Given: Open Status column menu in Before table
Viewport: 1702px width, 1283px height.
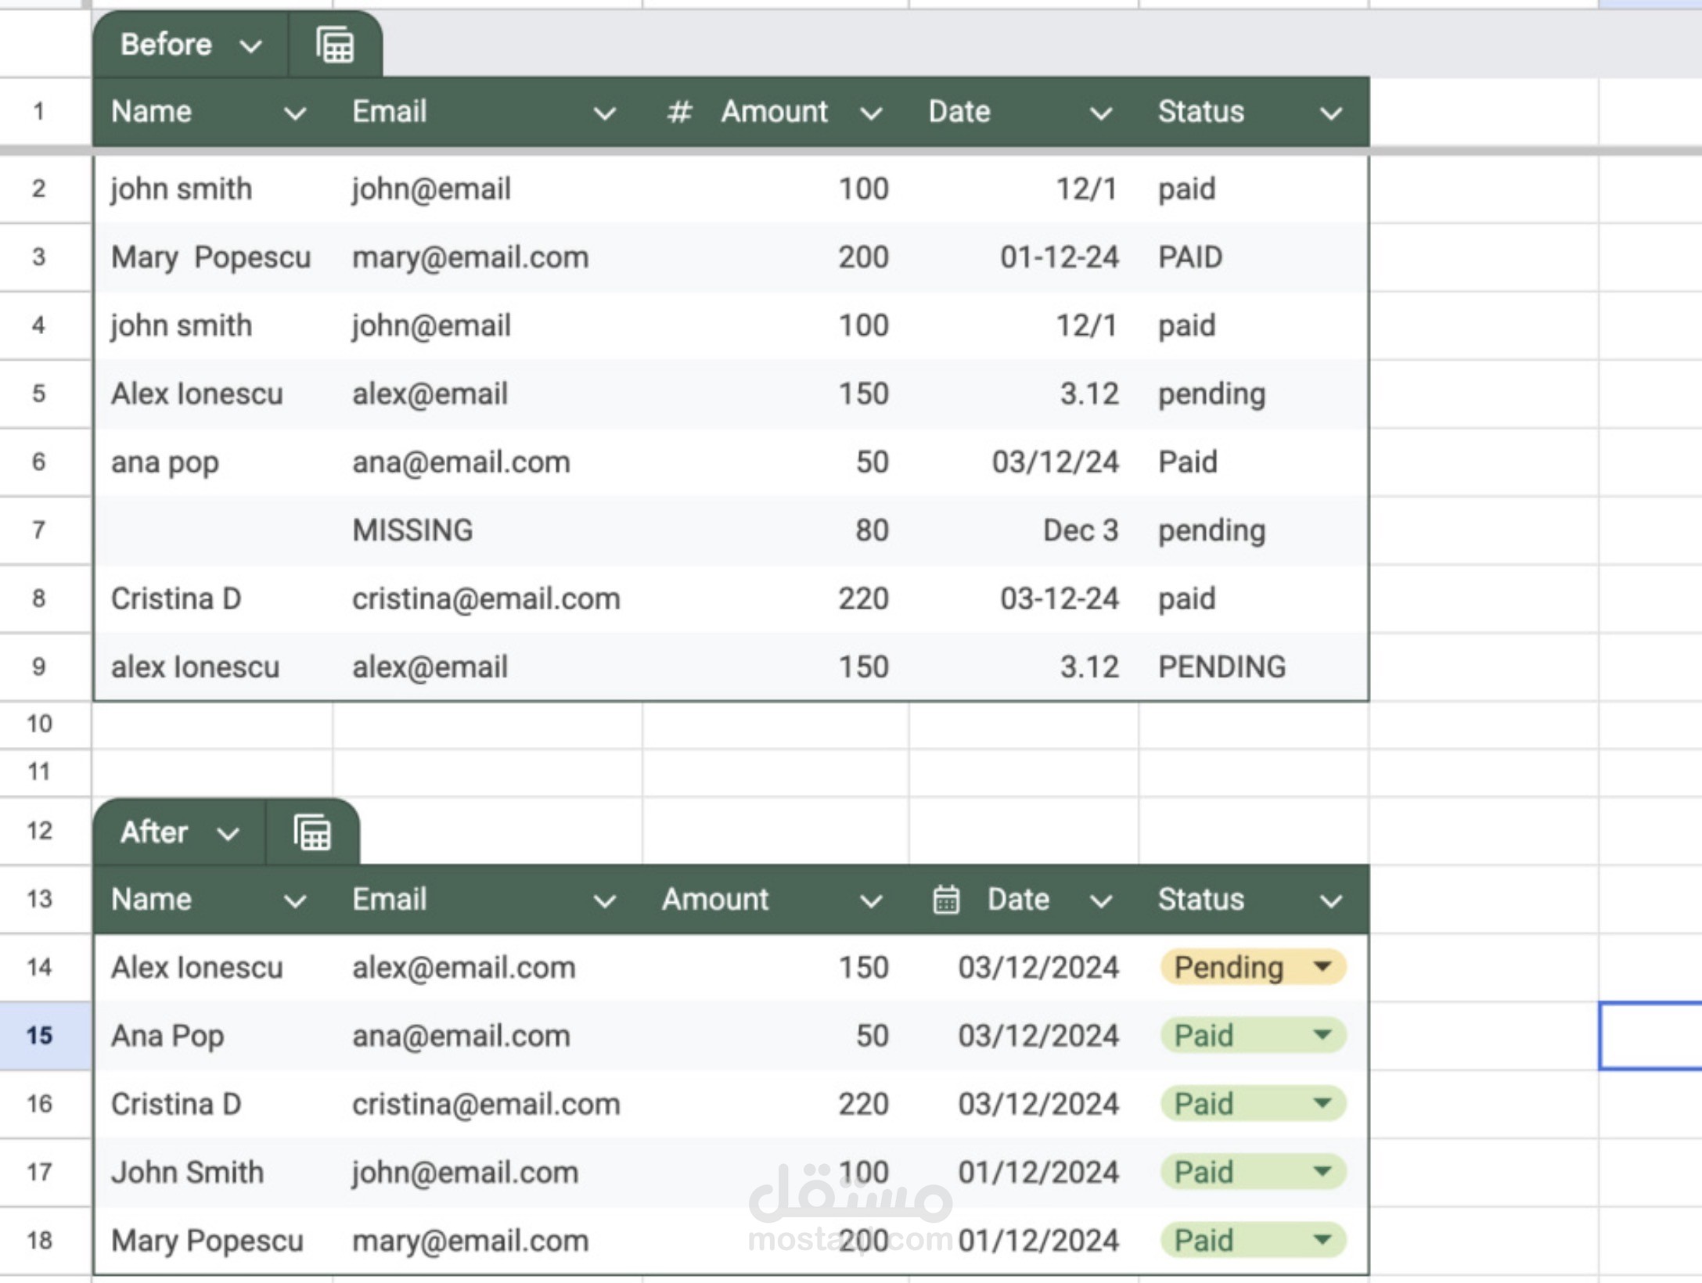Looking at the screenshot, I should point(1331,113).
